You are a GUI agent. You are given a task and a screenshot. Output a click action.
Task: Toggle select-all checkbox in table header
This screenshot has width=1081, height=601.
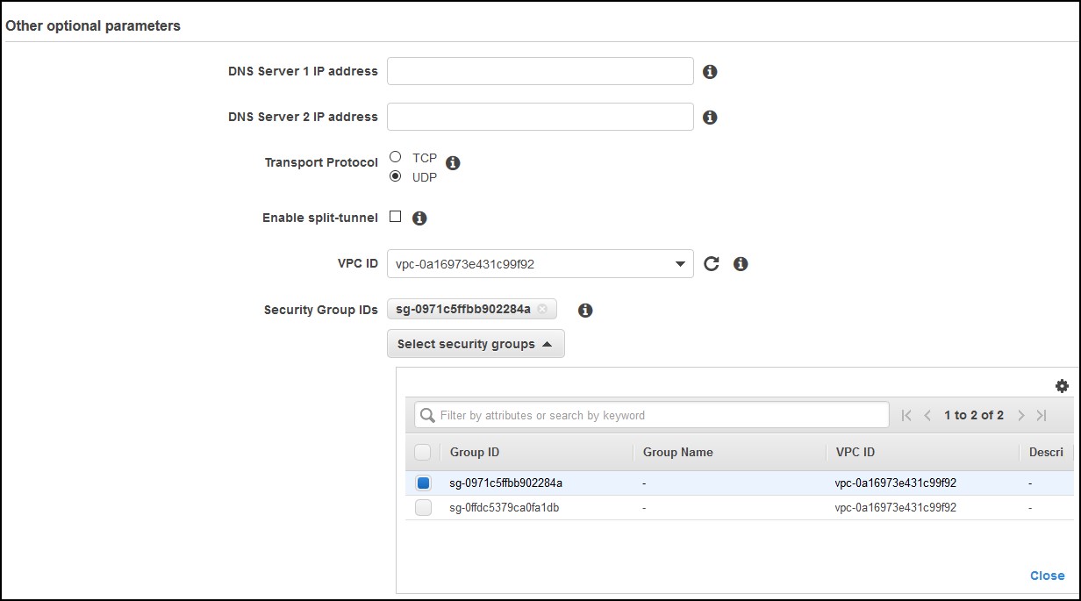point(423,453)
